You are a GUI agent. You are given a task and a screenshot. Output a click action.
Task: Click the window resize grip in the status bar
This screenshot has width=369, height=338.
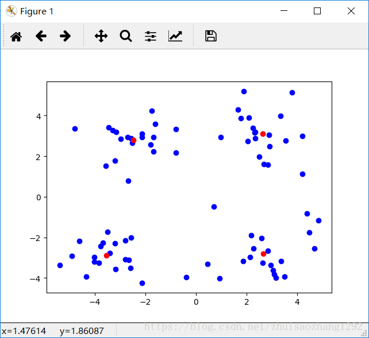(365, 333)
